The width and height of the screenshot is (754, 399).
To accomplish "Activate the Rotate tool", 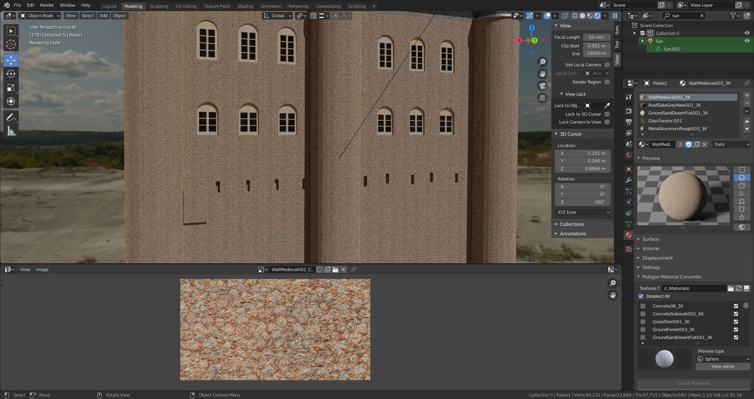I will 11,74.
